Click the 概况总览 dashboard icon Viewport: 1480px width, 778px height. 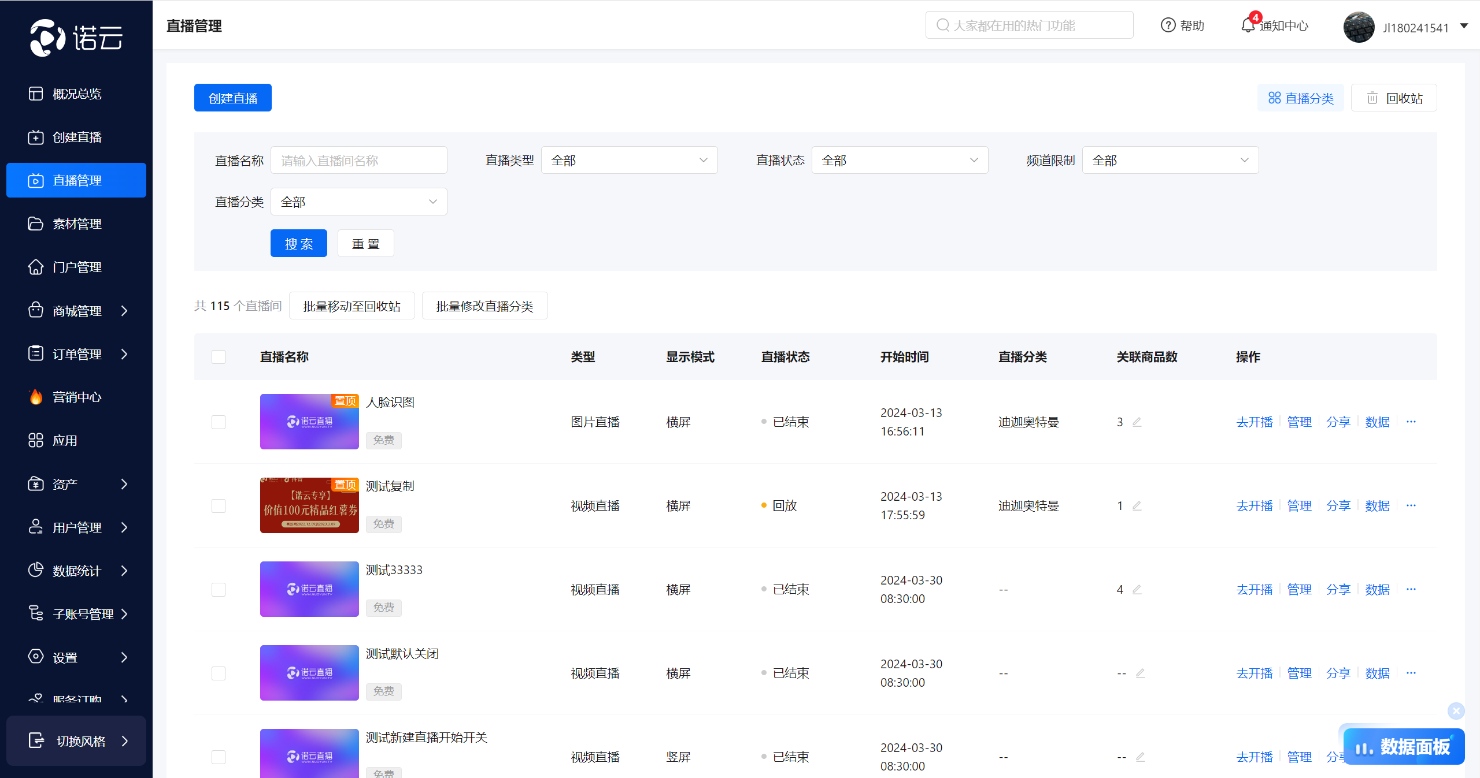(36, 94)
